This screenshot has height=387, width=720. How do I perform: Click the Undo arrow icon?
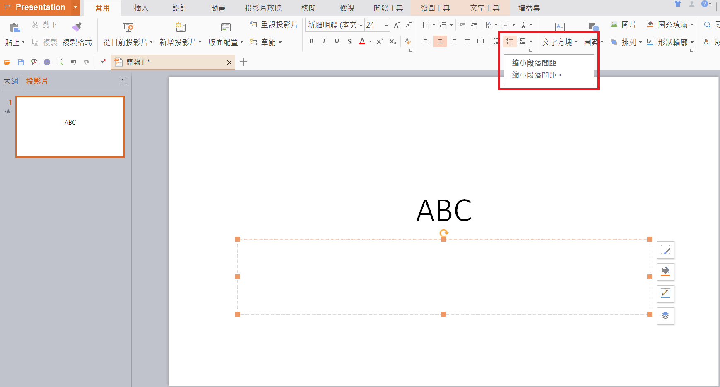pyautogui.click(x=74, y=62)
